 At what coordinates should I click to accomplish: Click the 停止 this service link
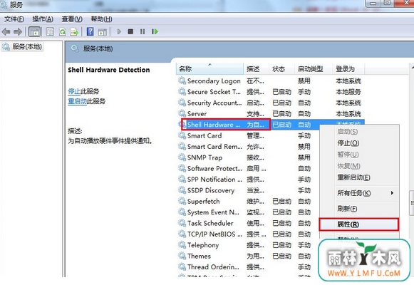coord(74,91)
